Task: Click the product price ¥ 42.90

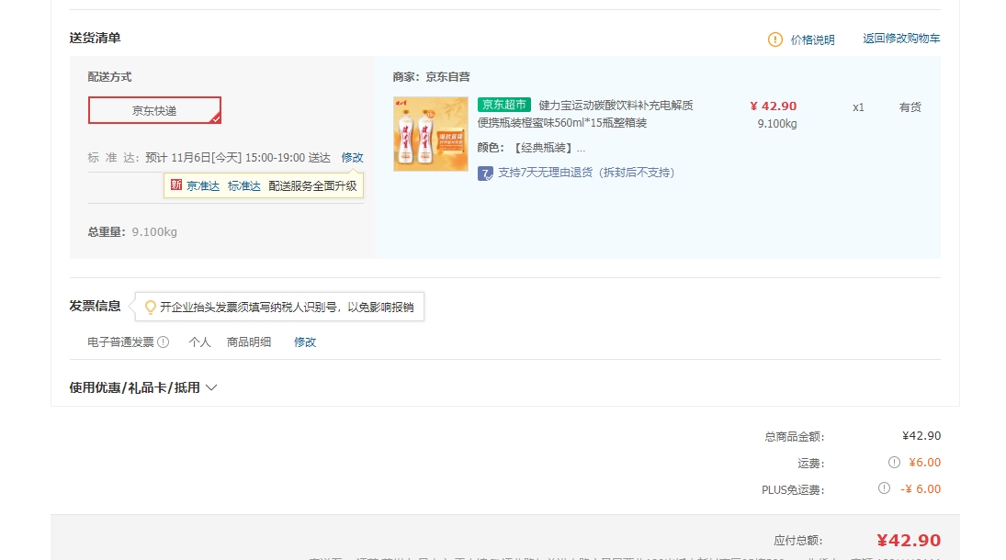Action: click(x=774, y=106)
